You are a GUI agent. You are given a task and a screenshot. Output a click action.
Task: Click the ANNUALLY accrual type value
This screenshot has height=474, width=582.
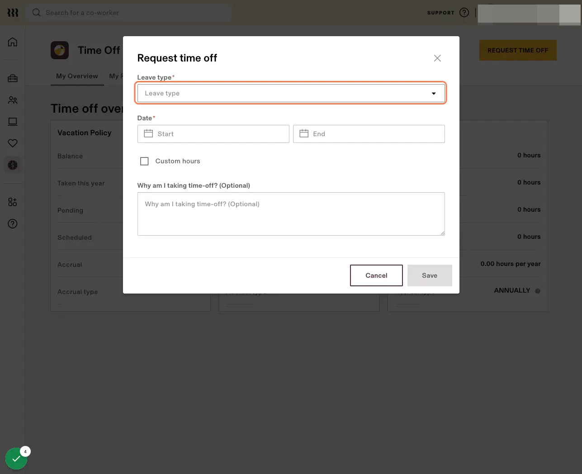point(512,290)
